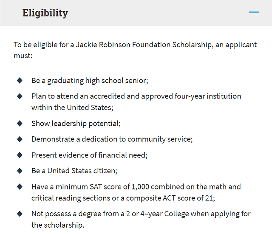
Task: Click the diamond bullet beside minimum SAT score item
Action: coord(20,186)
